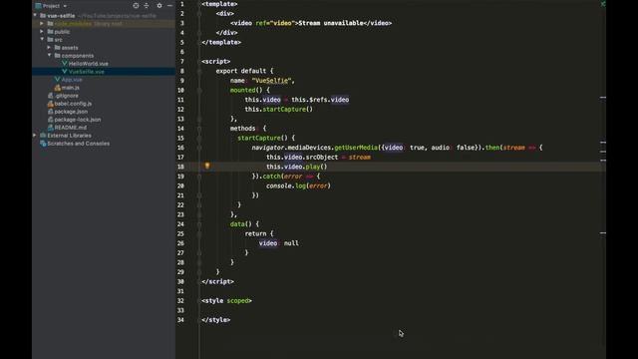Toggle fold marker on mounted() line 10
This screenshot has height=359, width=638.
[199, 90]
